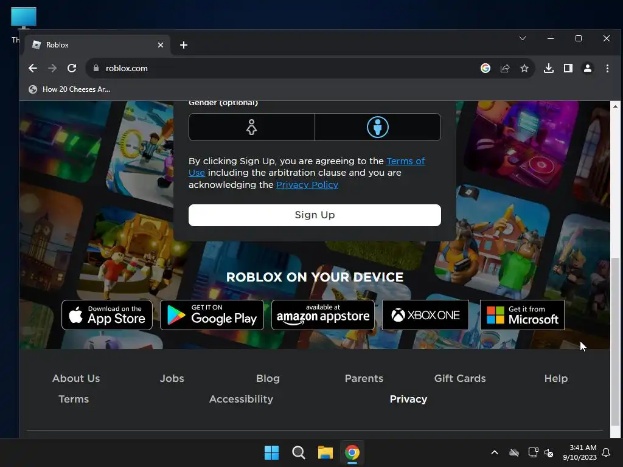Viewport: 623px width, 467px height.
Task: Open the How 20 Cheeses Ar... bookmark
Action: (x=69, y=89)
